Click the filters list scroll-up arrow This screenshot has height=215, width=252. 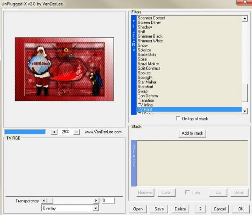click(x=245, y=18)
